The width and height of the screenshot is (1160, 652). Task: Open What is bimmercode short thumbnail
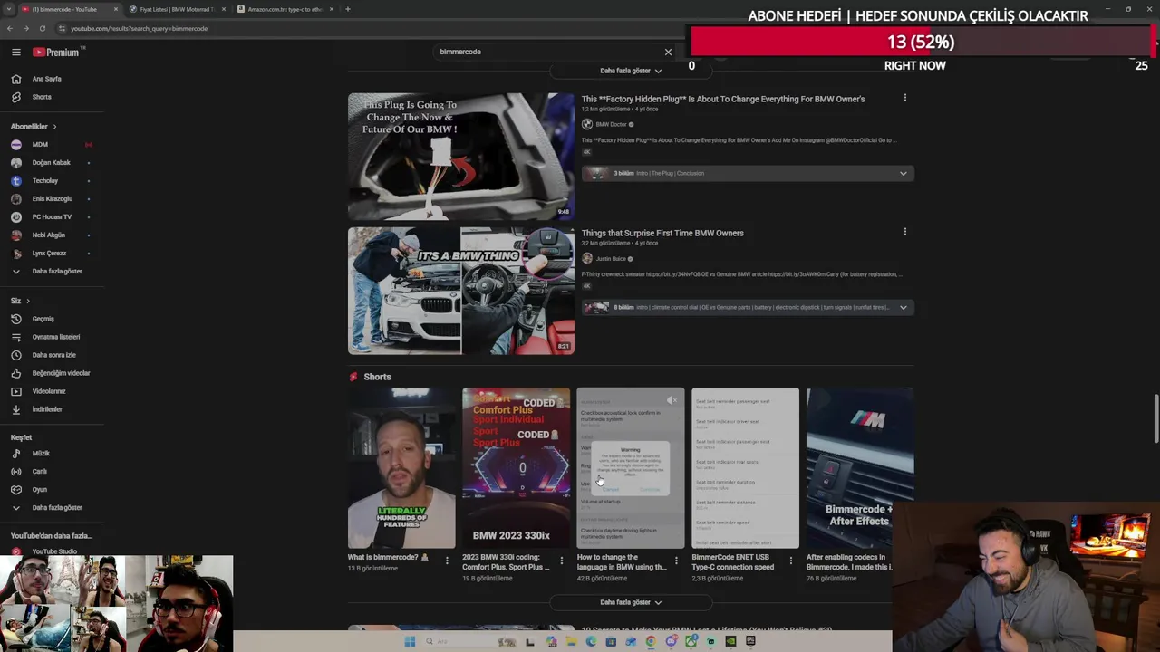click(401, 468)
